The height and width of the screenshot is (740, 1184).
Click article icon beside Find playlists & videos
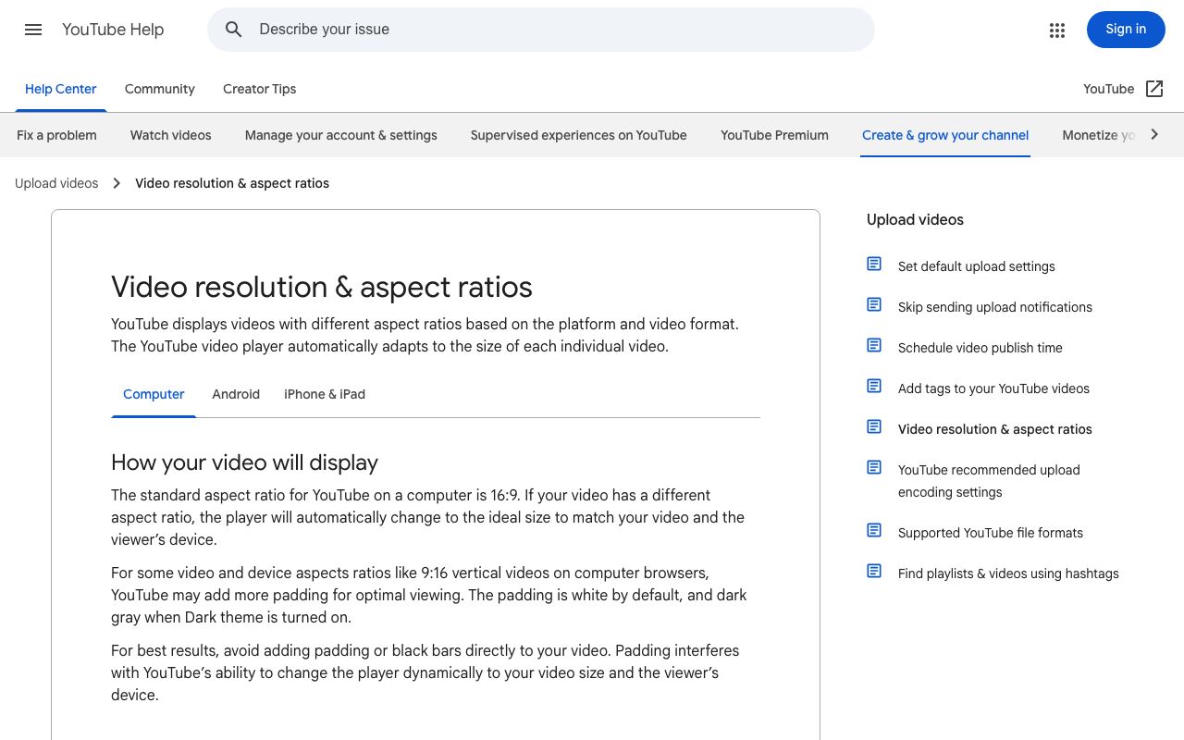[x=874, y=571]
